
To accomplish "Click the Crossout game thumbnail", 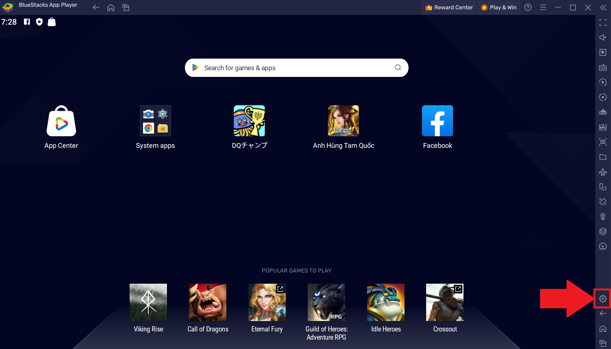I will tap(445, 302).
